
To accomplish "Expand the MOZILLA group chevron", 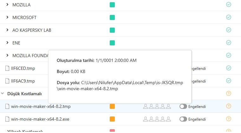I will 7,5.
